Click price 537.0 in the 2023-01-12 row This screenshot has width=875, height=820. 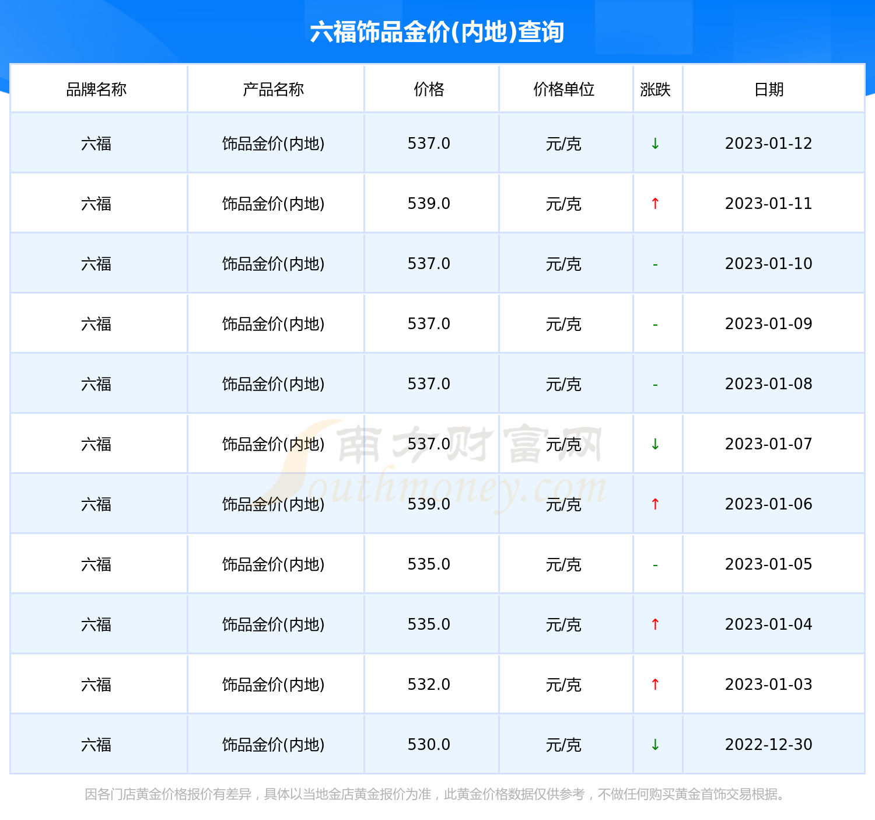pyautogui.click(x=429, y=144)
